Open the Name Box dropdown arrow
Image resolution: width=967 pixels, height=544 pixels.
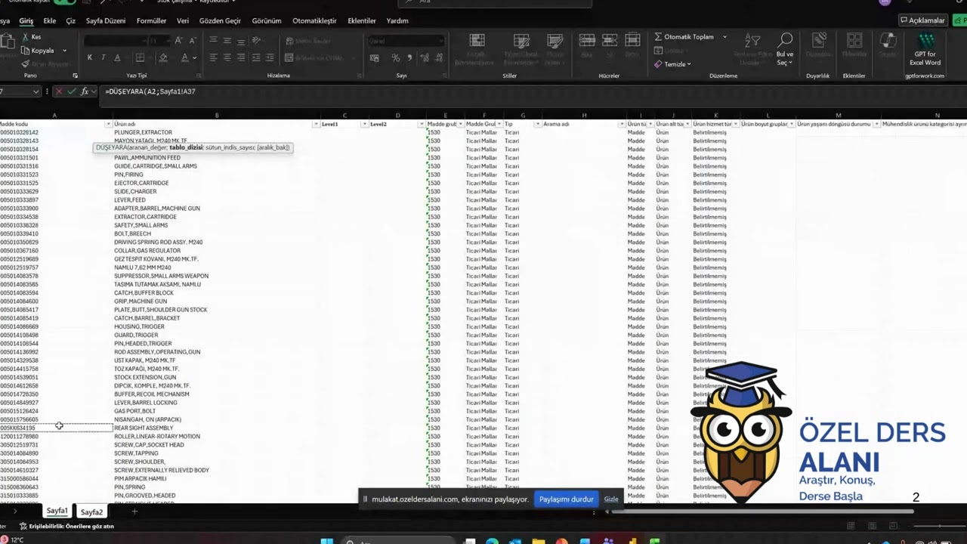click(36, 91)
